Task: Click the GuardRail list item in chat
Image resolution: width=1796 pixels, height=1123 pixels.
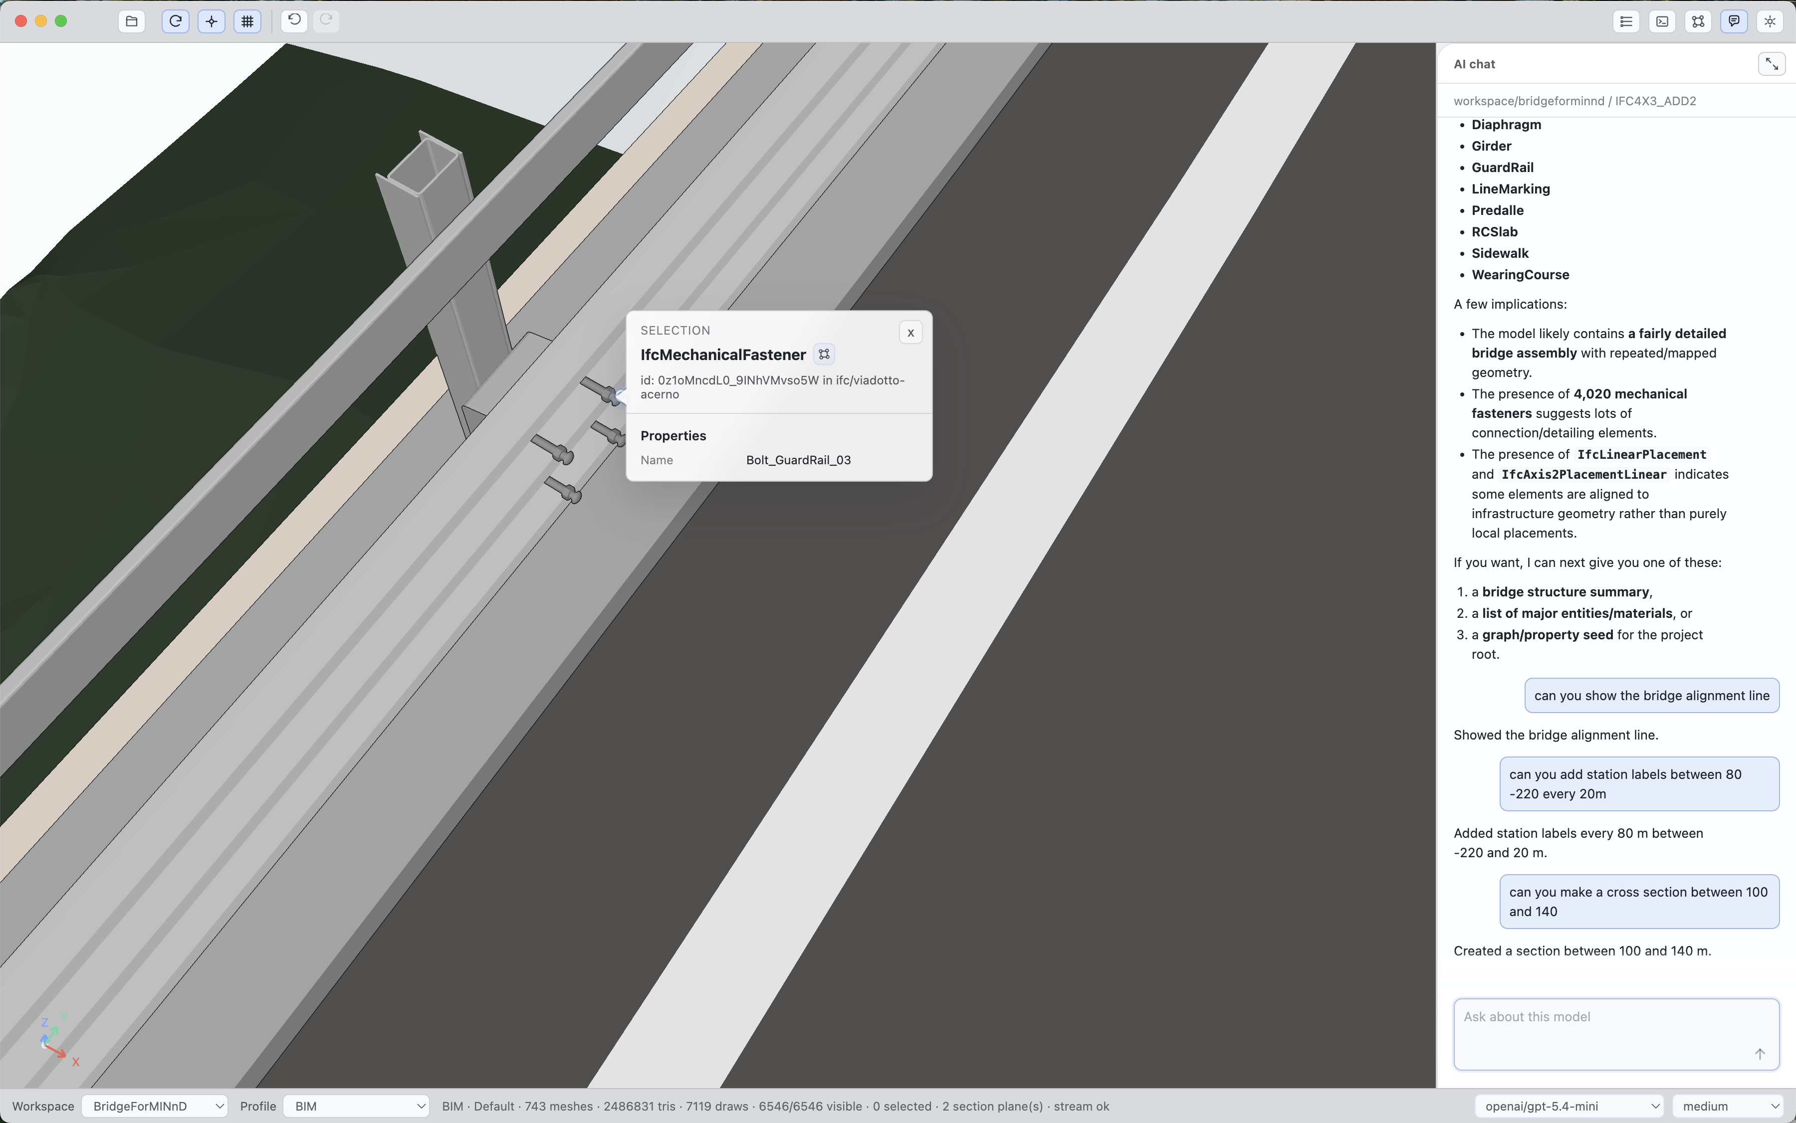Action: [x=1502, y=167]
